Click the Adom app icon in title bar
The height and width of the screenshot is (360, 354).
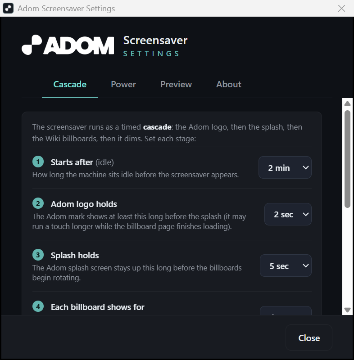pyautogui.click(x=8, y=8)
